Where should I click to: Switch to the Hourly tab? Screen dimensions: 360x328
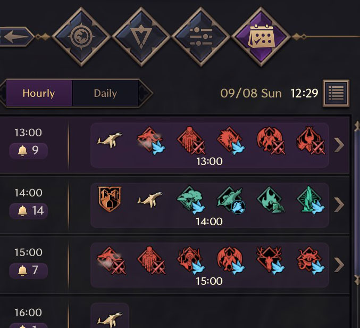[x=39, y=93]
